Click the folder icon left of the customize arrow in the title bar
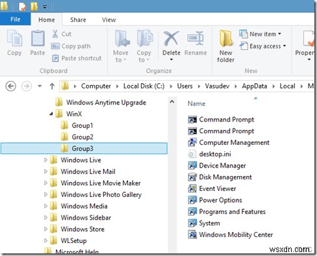The width and height of the screenshot is (317, 256). coord(34,6)
